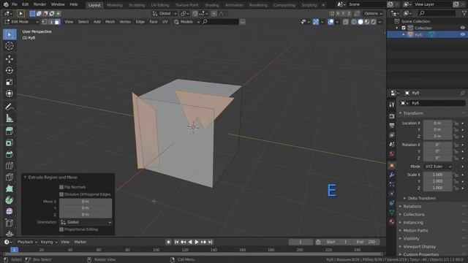Select the Select Box tool
Viewport: 468px width, 263px height.
(10, 34)
